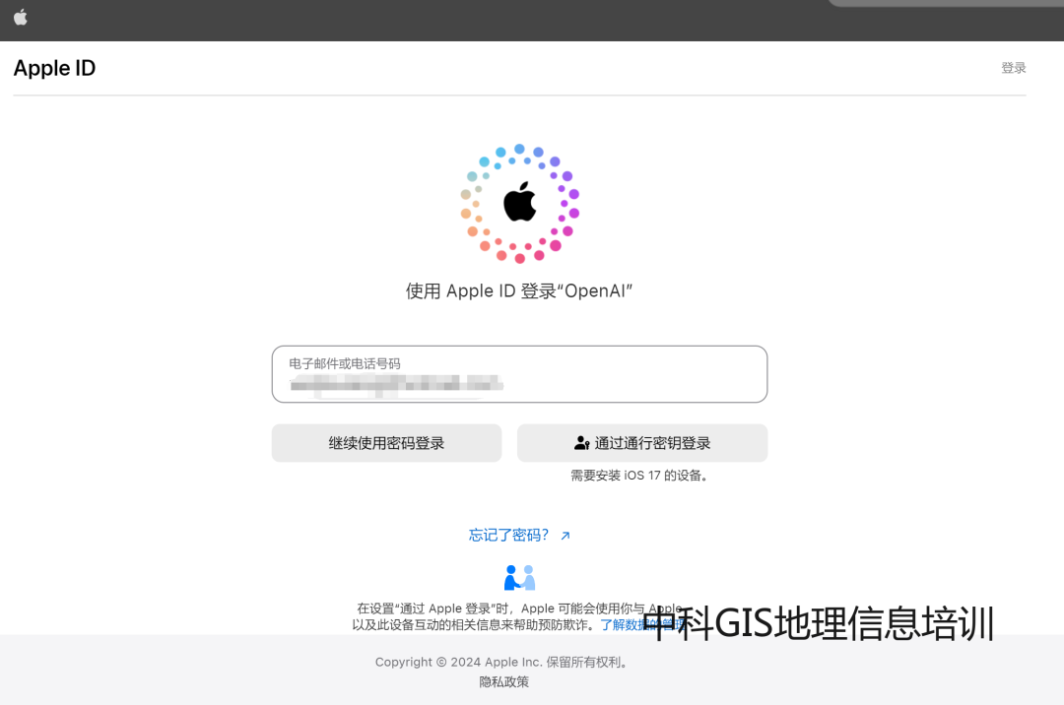Click the Apple ID page title

pyautogui.click(x=54, y=68)
